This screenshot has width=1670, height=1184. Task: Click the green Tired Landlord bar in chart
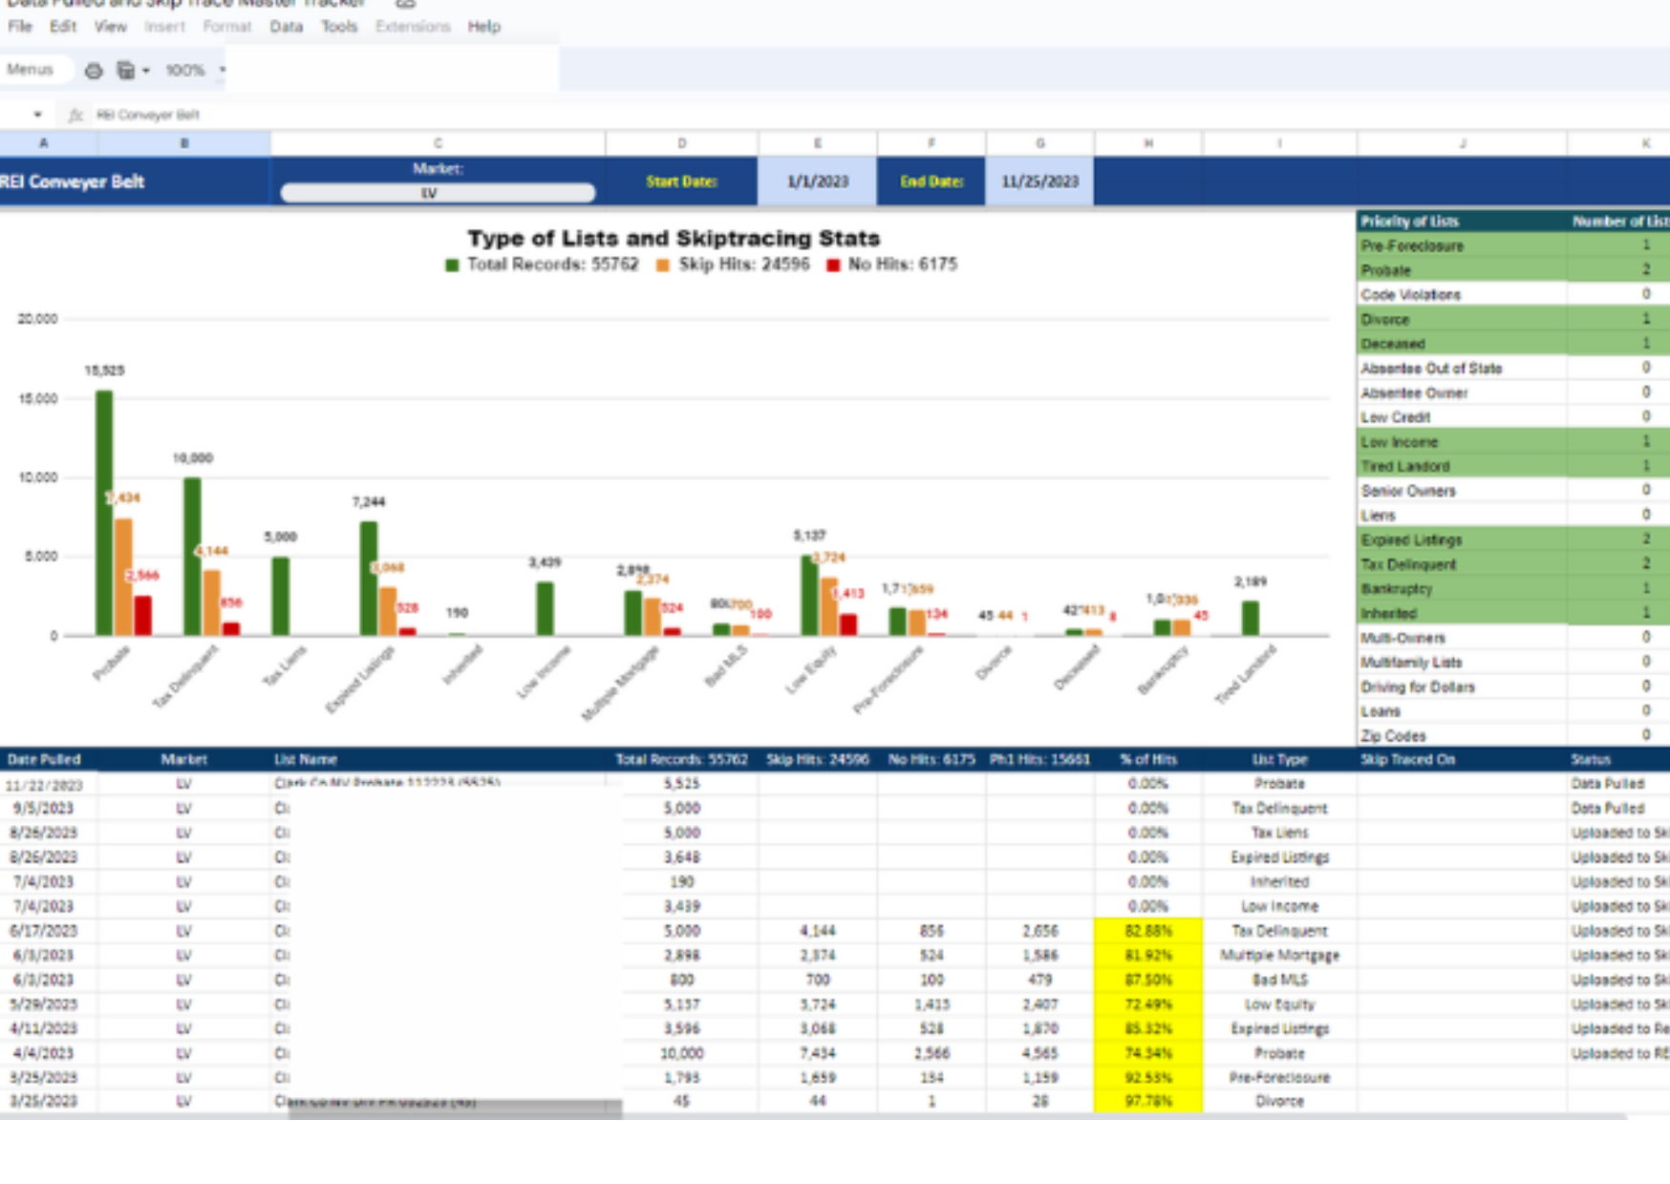point(1250,619)
